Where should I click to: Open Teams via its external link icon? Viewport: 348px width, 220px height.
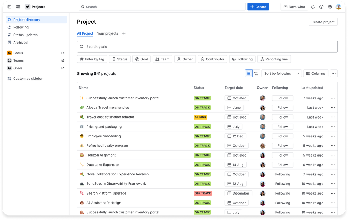coord(63,60)
